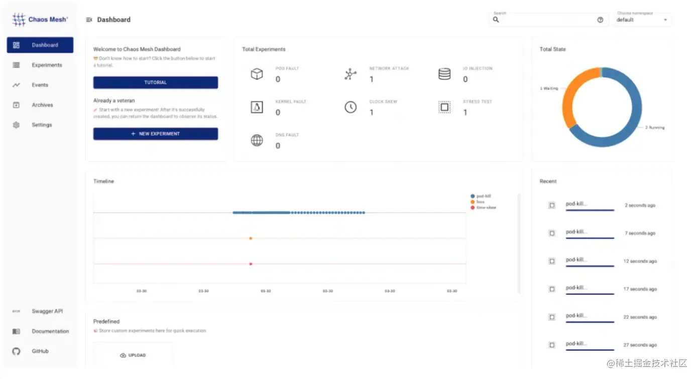The height and width of the screenshot is (379, 698).
Task: Click the Stress Test icon
Action: coord(444,107)
